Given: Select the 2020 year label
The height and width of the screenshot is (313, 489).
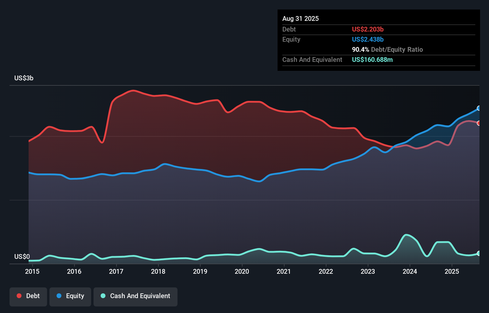Looking at the screenshot, I should [x=242, y=271].
